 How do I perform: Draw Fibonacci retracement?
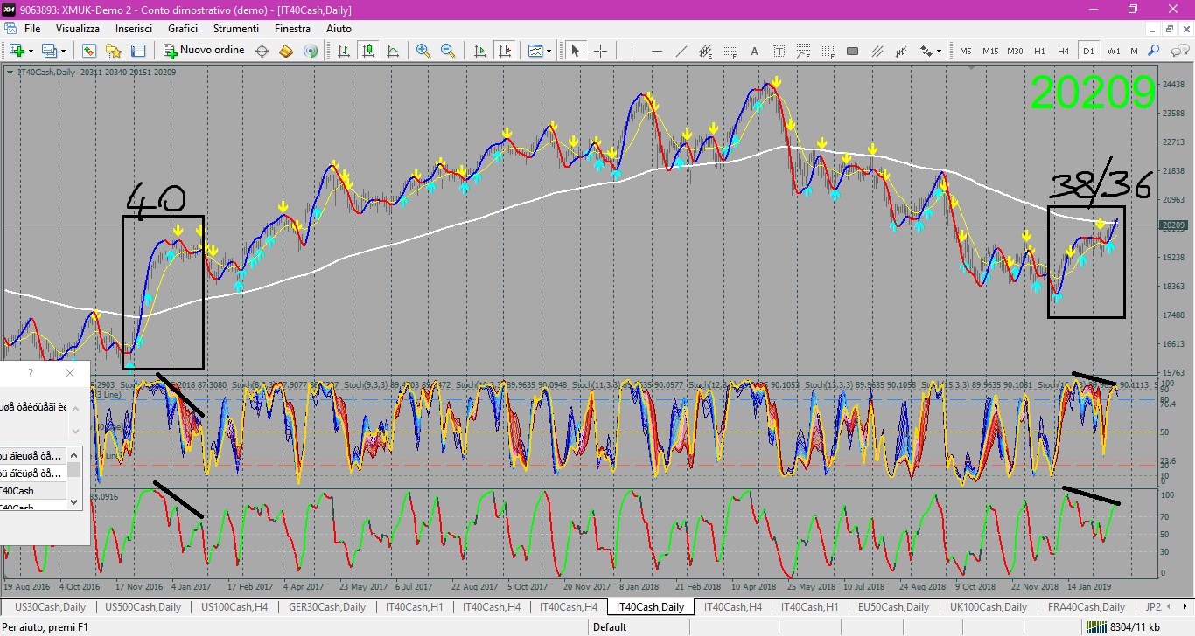[730, 51]
